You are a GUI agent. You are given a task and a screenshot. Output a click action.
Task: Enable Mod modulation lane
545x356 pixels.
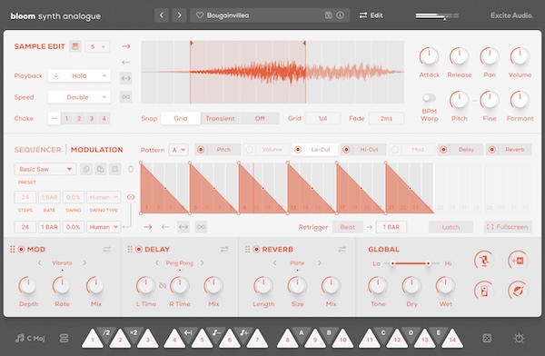[x=411, y=150]
